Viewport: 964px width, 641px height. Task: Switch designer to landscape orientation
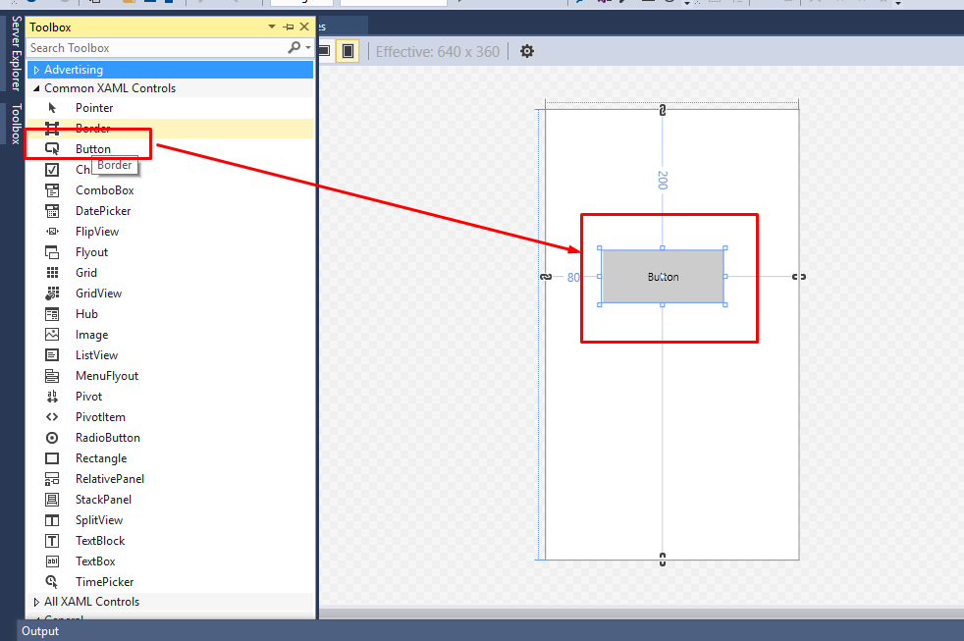coord(325,51)
